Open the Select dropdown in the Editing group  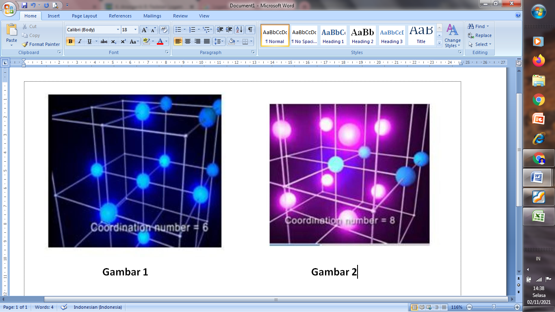(480, 44)
